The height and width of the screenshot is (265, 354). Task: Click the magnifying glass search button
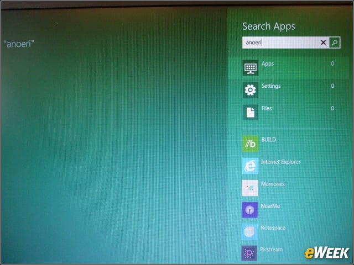335,43
